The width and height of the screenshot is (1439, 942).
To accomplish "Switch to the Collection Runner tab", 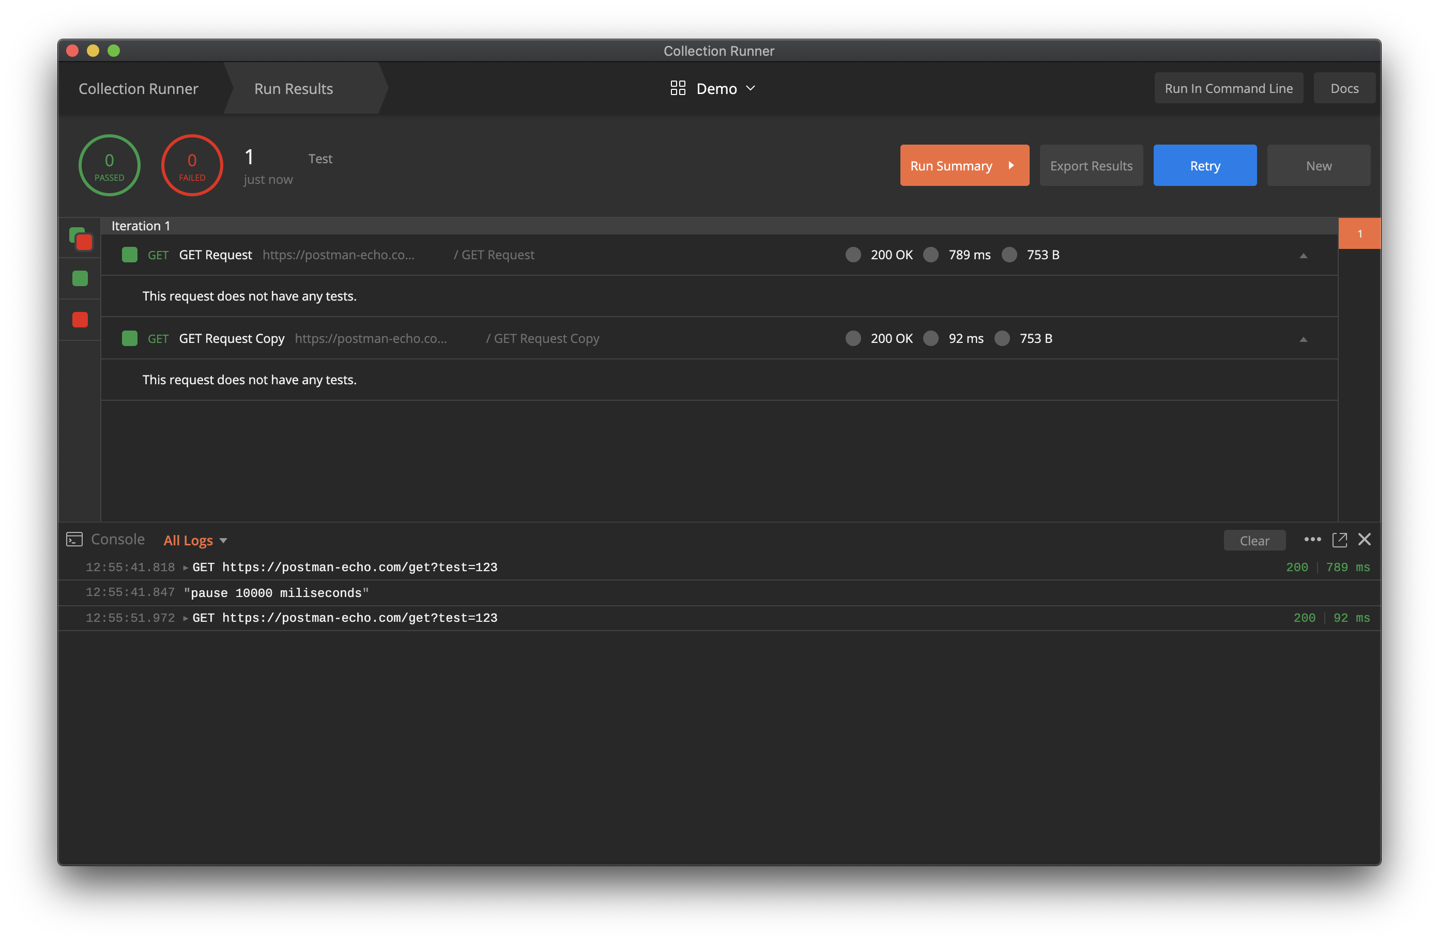I will [138, 88].
